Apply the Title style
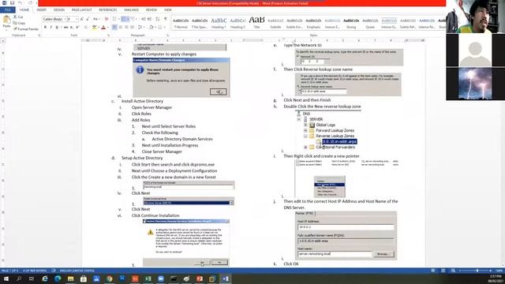 pos(256,23)
